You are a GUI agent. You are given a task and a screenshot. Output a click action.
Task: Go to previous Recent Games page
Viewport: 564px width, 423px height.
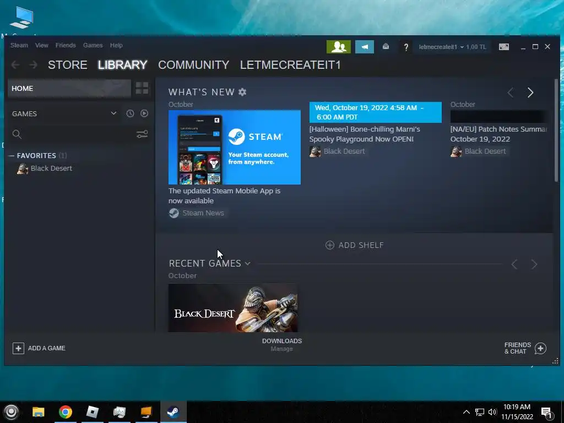coord(515,264)
